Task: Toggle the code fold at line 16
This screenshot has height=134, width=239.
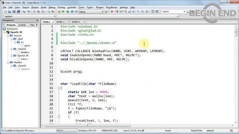Action: [59, 88]
